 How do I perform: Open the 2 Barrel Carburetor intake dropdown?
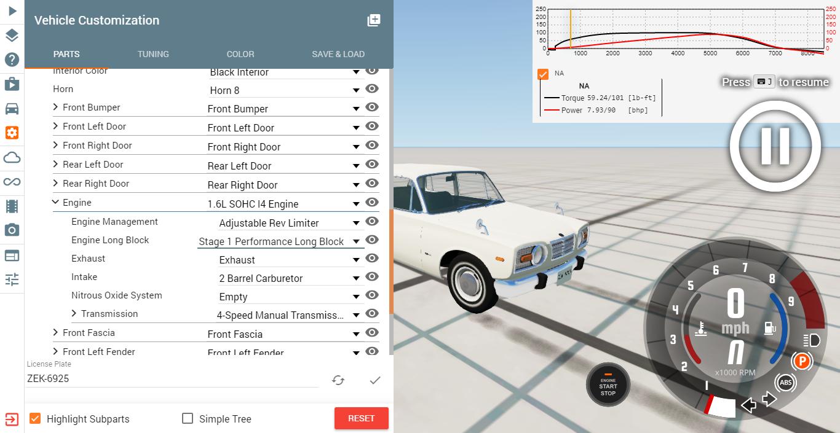pyautogui.click(x=290, y=278)
